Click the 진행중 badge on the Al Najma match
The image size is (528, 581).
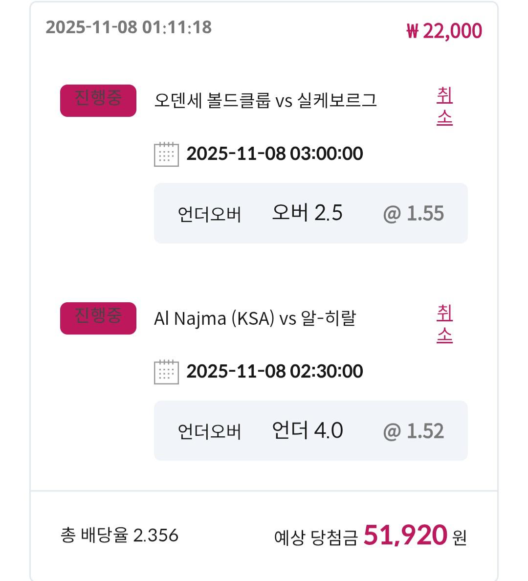pyautogui.click(x=98, y=318)
